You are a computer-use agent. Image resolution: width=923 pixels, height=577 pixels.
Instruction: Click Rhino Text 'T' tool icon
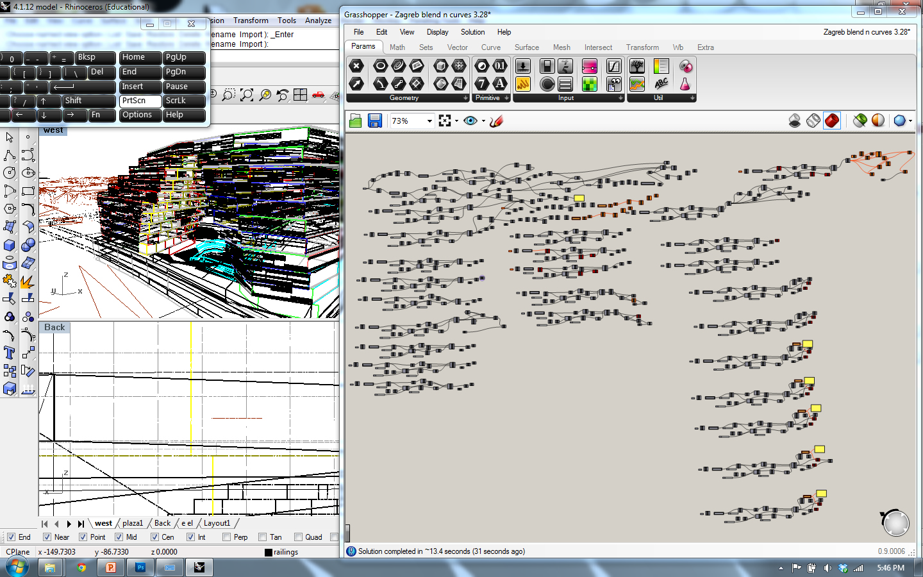tap(10, 353)
